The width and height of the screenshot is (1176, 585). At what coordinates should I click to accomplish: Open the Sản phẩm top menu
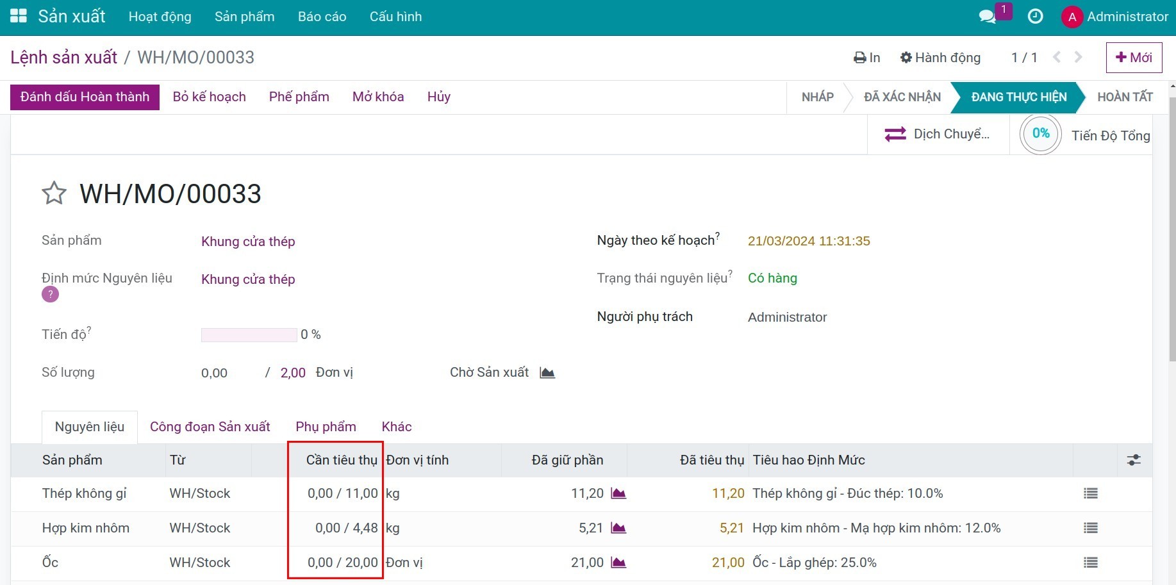(x=245, y=17)
